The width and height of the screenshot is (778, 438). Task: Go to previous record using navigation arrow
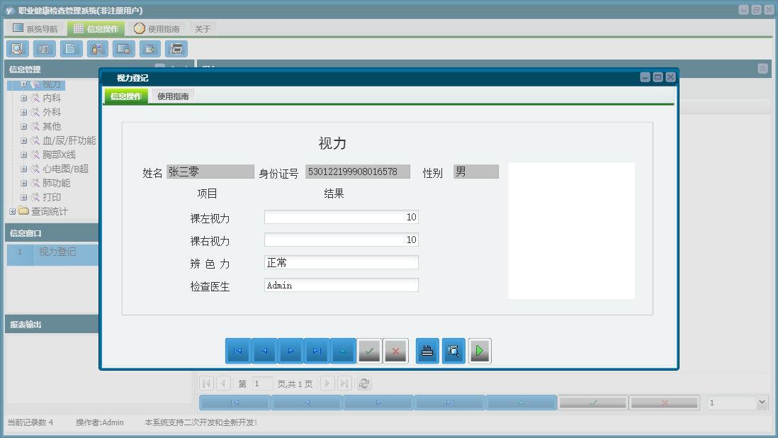click(x=264, y=350)
